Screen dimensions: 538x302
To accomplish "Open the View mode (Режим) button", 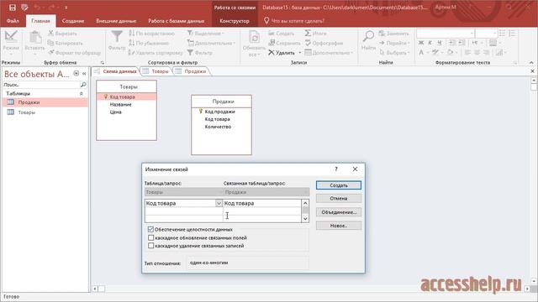I will pyautogui.click(x=11, y=43).
